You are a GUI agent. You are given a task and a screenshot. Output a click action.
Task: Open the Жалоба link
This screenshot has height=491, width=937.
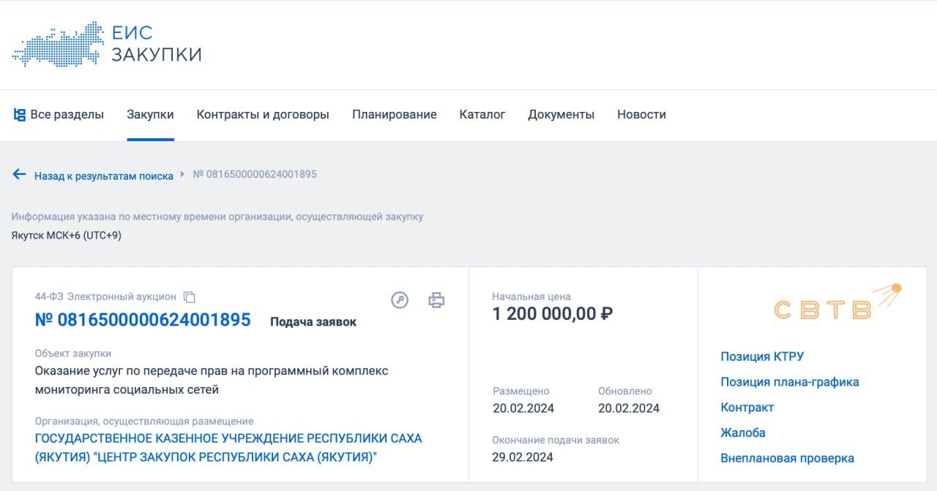point(743,433)
